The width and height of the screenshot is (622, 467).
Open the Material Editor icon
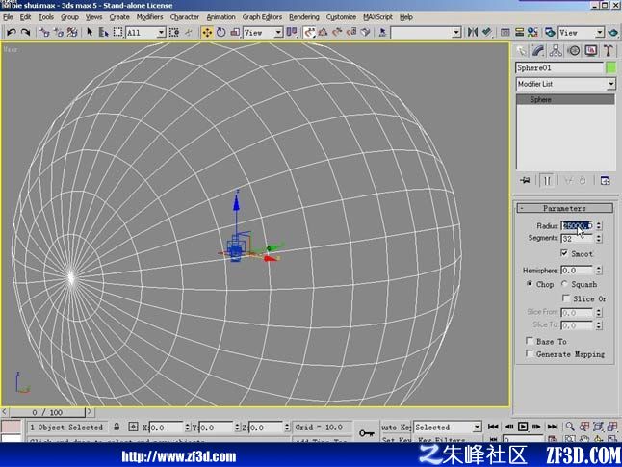coord(532,32)
